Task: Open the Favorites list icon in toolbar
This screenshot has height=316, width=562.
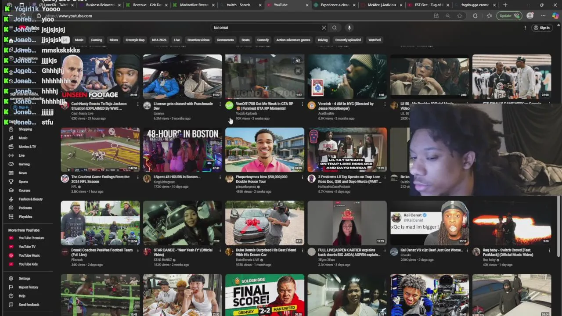Action: [489, 16]
